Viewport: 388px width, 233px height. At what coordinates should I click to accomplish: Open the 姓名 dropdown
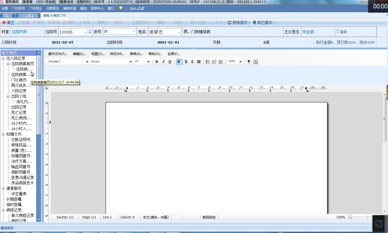179,32
